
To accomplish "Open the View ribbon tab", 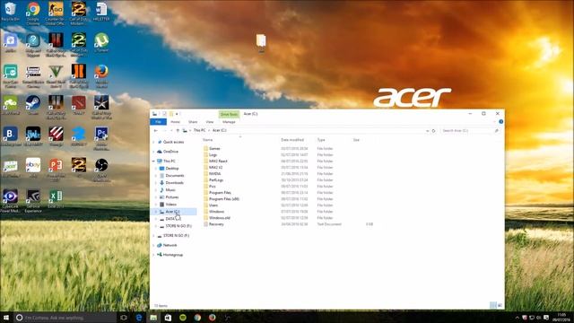I will click(209, 122).
